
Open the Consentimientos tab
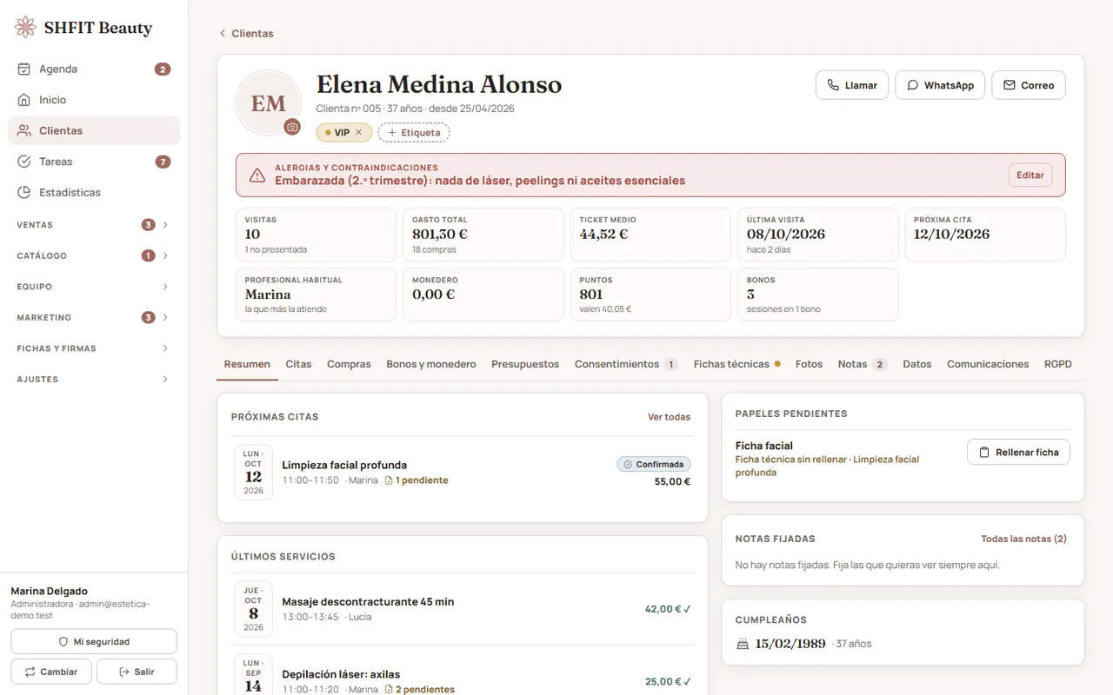point(626,364)
